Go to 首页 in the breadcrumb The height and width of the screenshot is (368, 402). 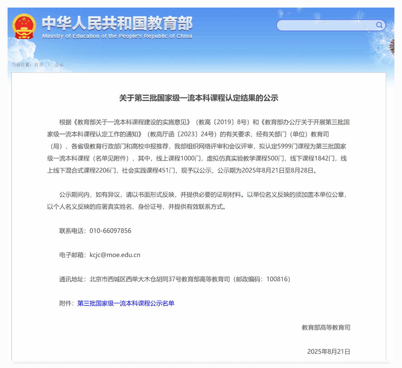pos(39,65)
